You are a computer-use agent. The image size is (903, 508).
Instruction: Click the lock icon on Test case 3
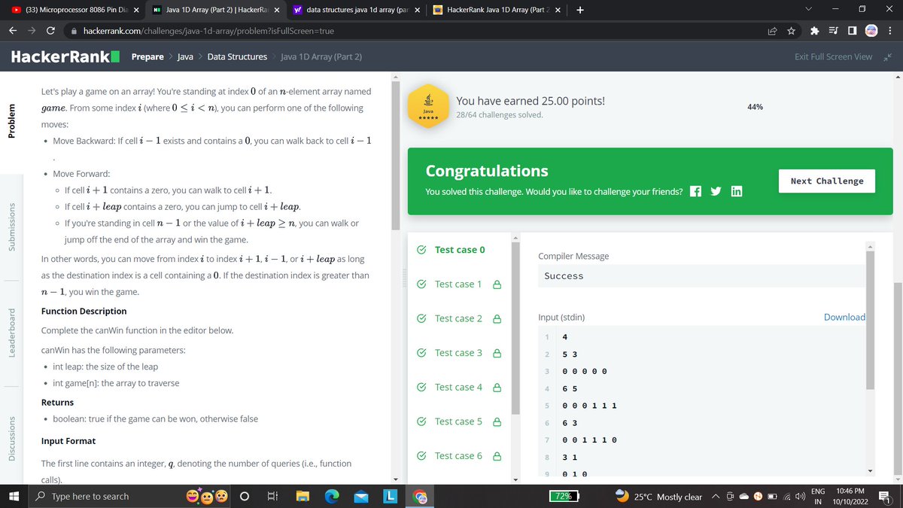click(x=497, y=353)
